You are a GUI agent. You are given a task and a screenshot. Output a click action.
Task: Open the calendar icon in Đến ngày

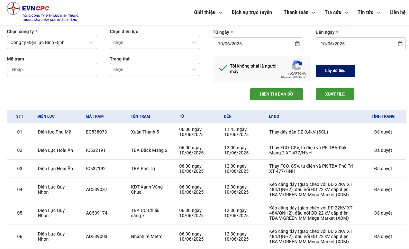[x=400, y=44]
